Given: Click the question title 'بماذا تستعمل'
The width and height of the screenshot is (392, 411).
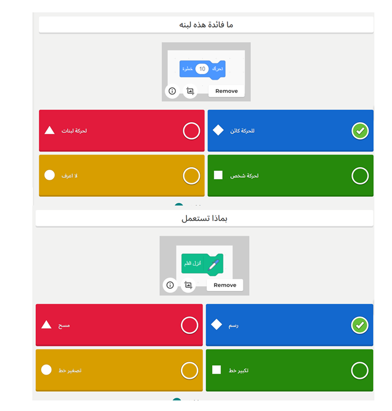Looking at the screenshot, I should [205, 218].
